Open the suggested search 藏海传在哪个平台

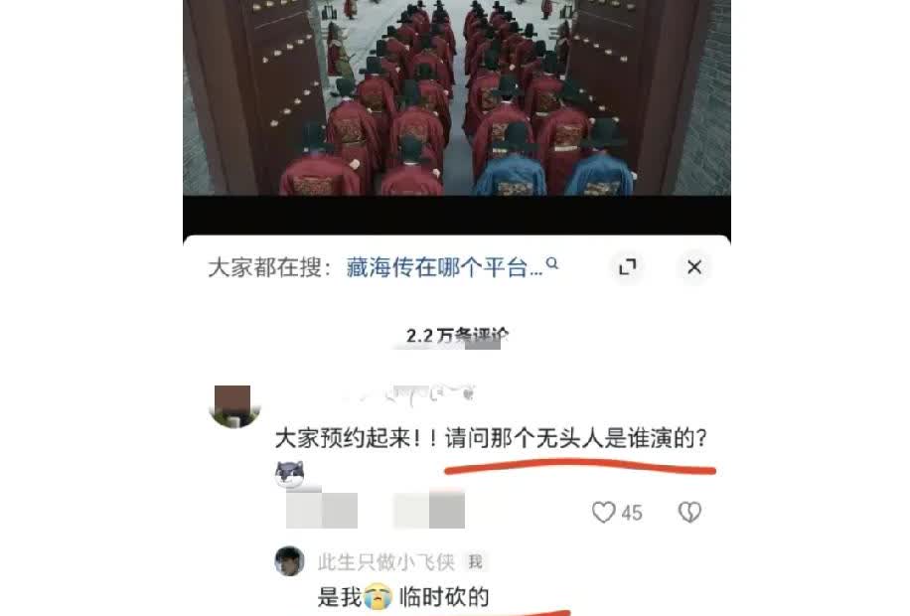tap(444, 267)
